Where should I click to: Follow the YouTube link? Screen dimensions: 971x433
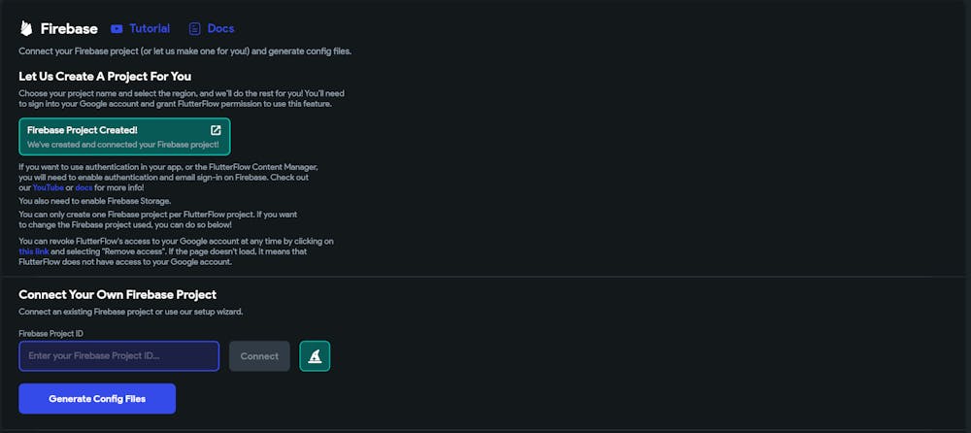point(48,187)
